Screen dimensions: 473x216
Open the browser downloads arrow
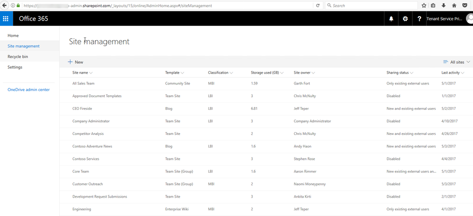(x=444, y=5)
